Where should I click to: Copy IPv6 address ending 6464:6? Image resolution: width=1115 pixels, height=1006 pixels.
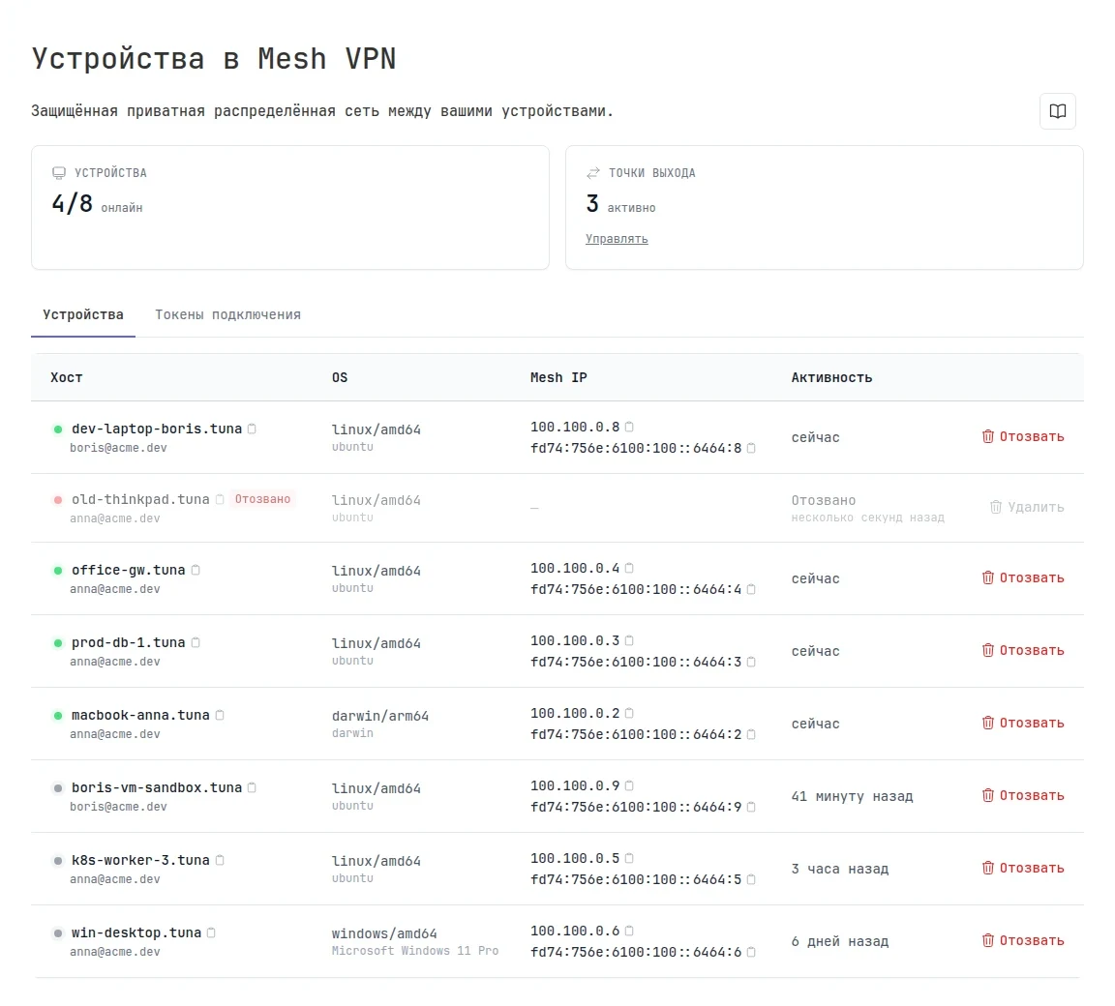[x=751, y=951]
